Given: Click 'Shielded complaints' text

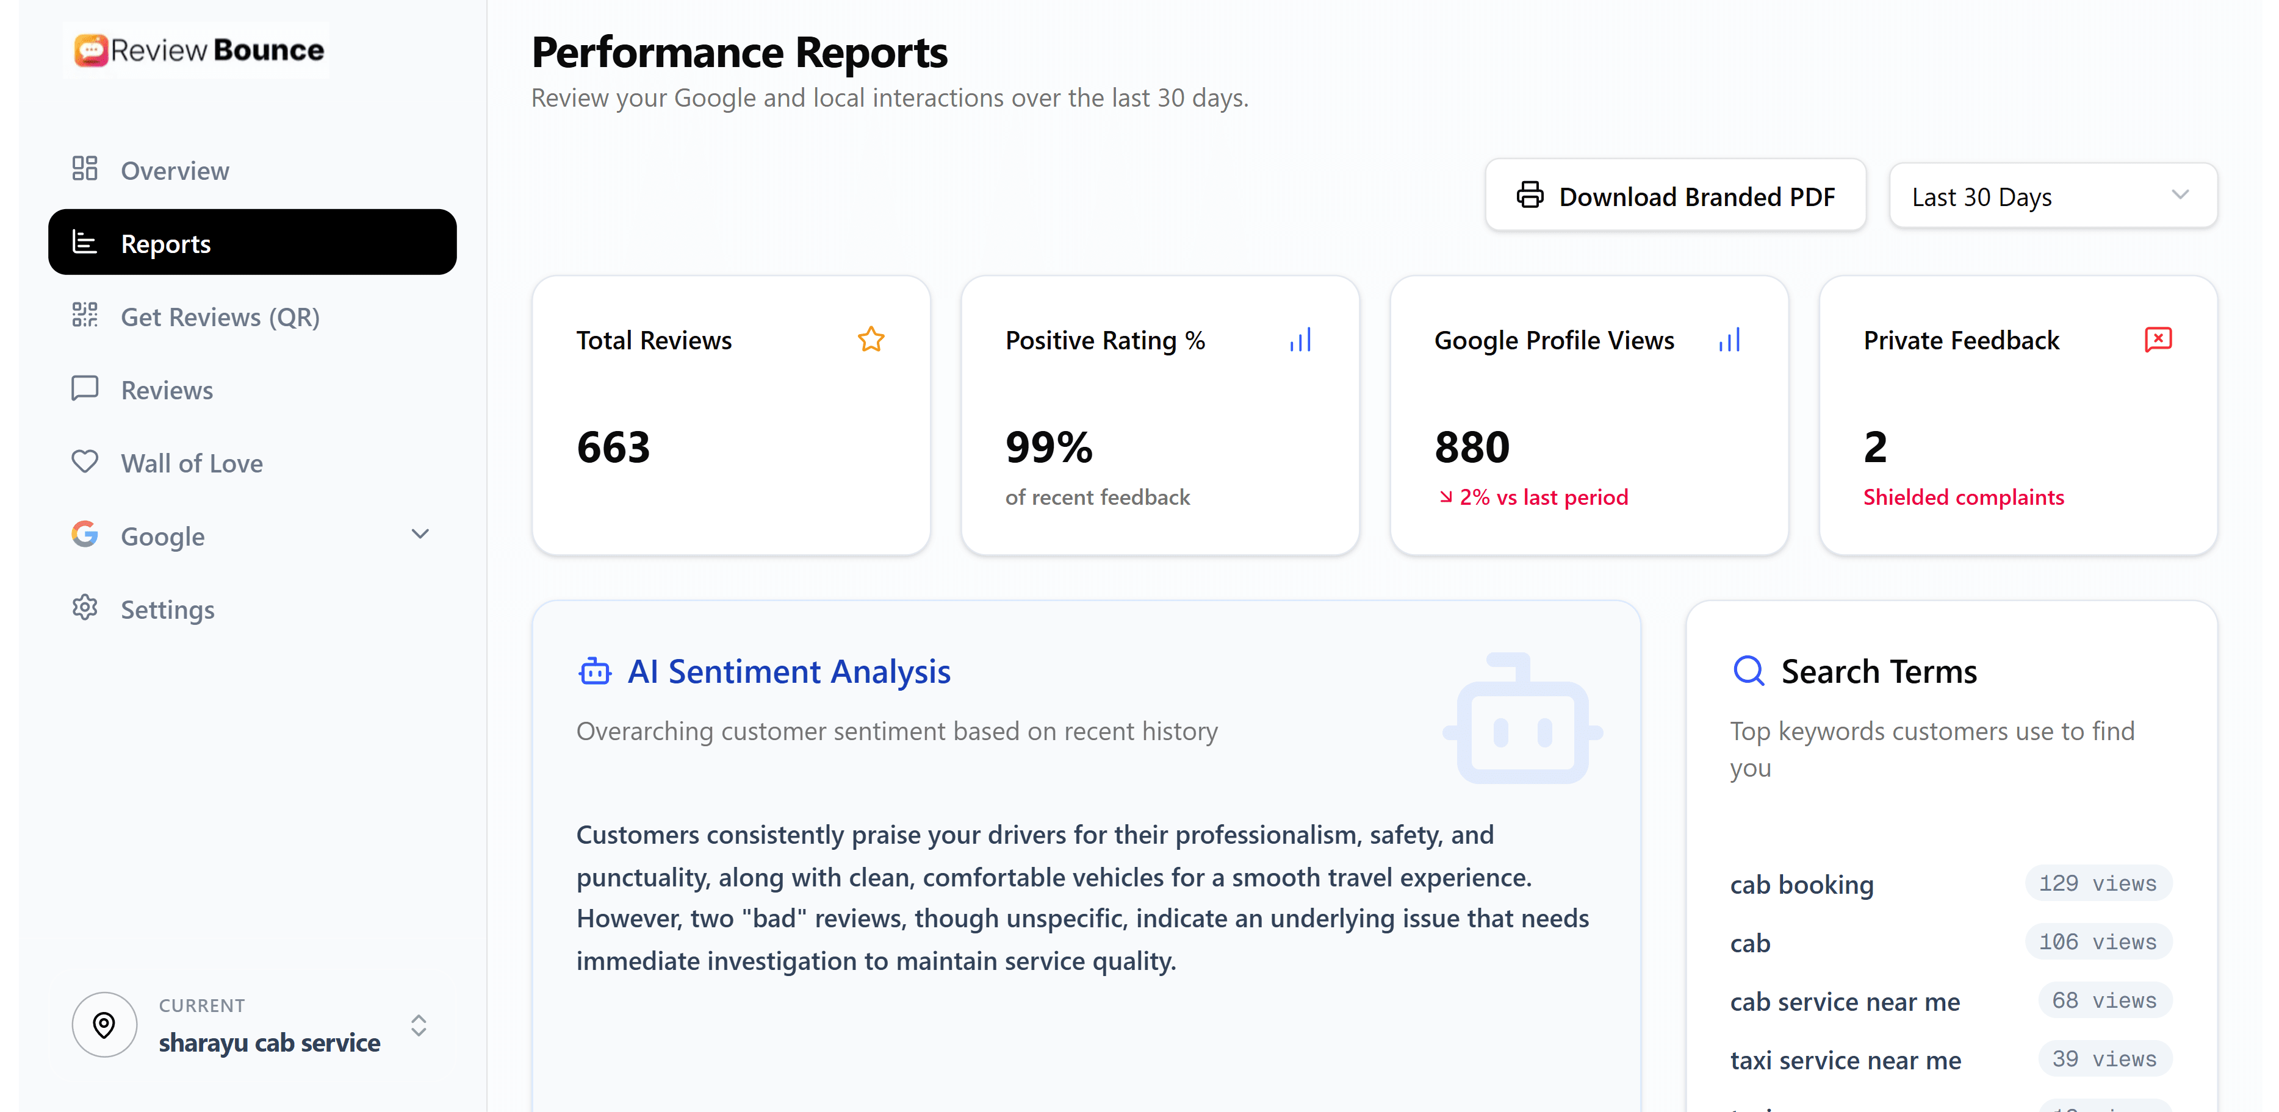Looking at the screenshot, I should (x=1963, y=497).
